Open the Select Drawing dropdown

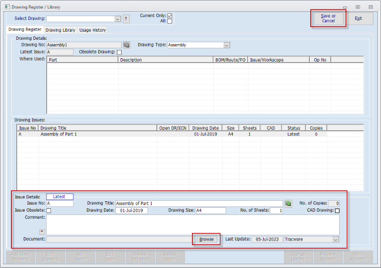118,19
